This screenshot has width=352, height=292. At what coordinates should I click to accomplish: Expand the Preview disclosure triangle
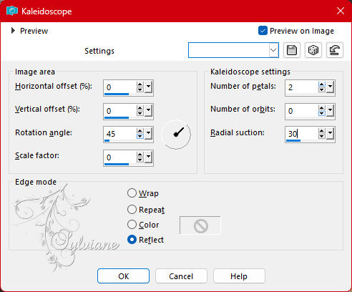click(13, 31)
